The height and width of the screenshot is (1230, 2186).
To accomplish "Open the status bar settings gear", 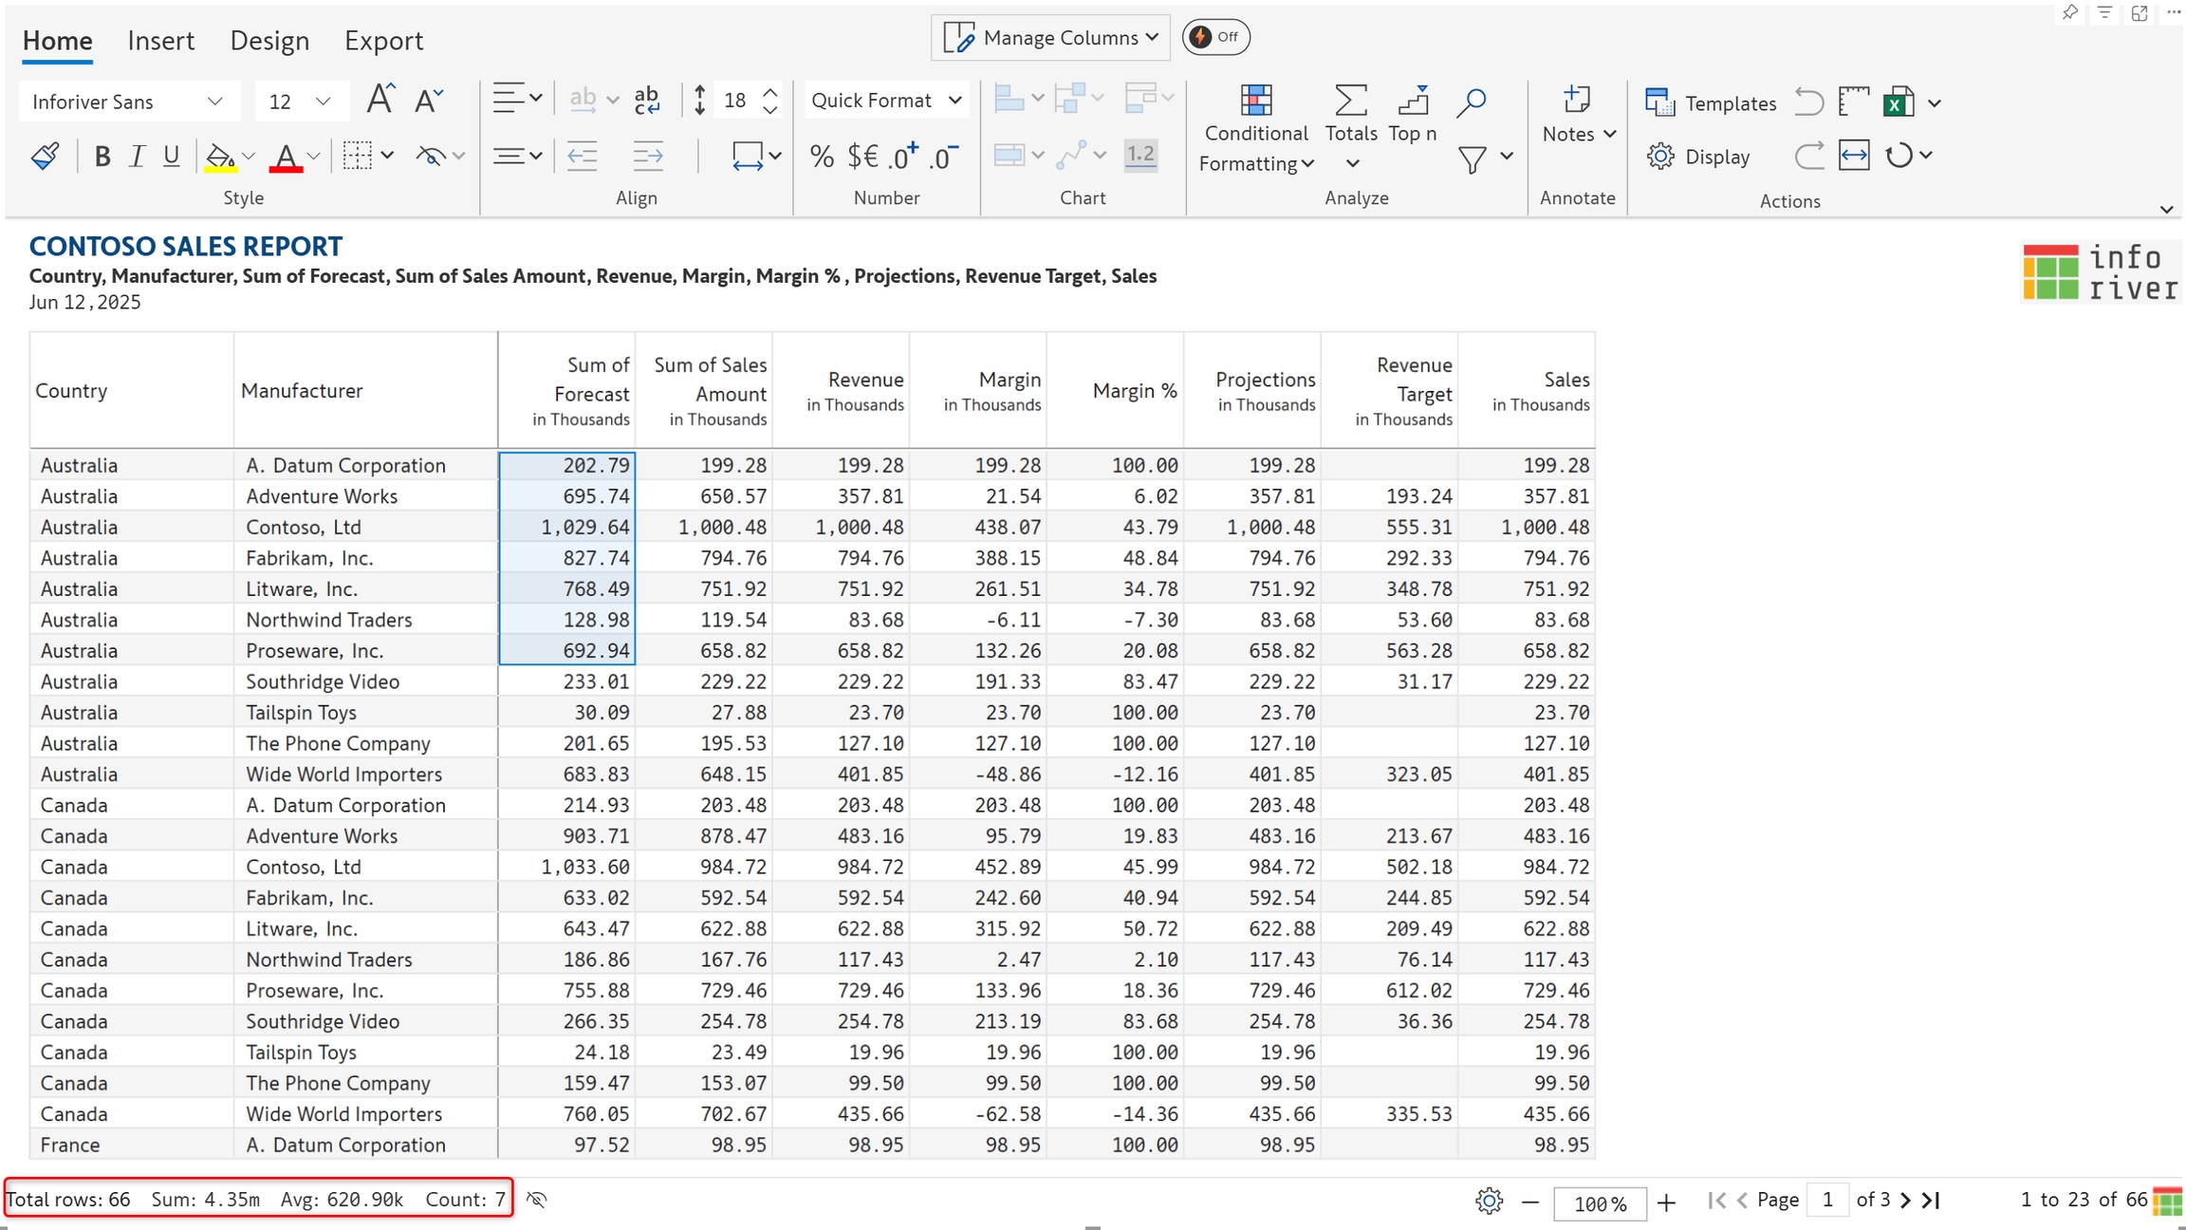I will 1489,1201.
